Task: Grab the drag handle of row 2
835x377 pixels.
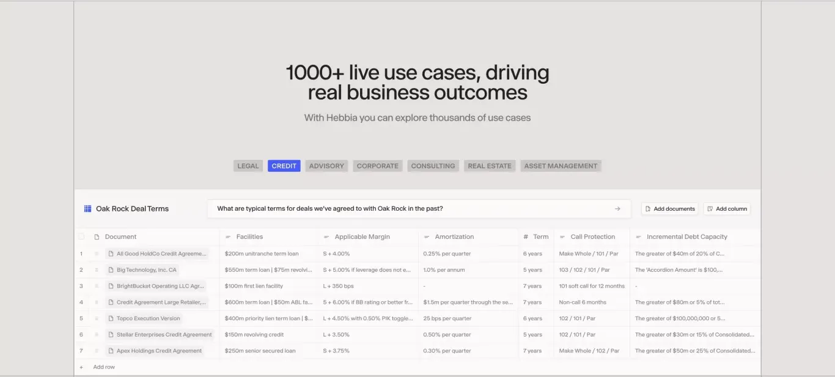Action: tap(96, 270)
